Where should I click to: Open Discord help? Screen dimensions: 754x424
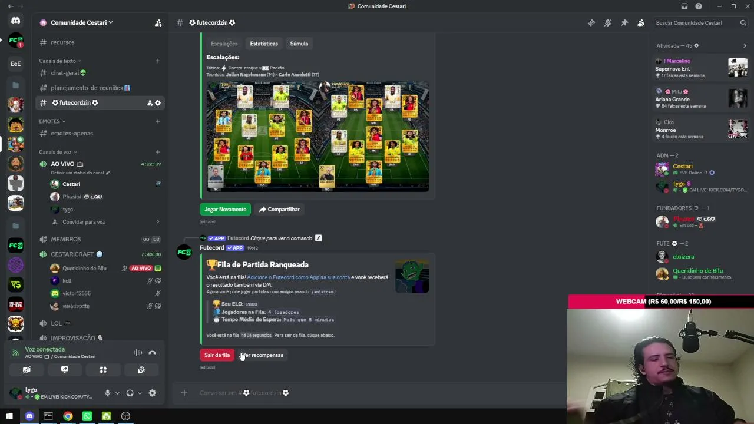pyautogui.click(x=699, y=6)
